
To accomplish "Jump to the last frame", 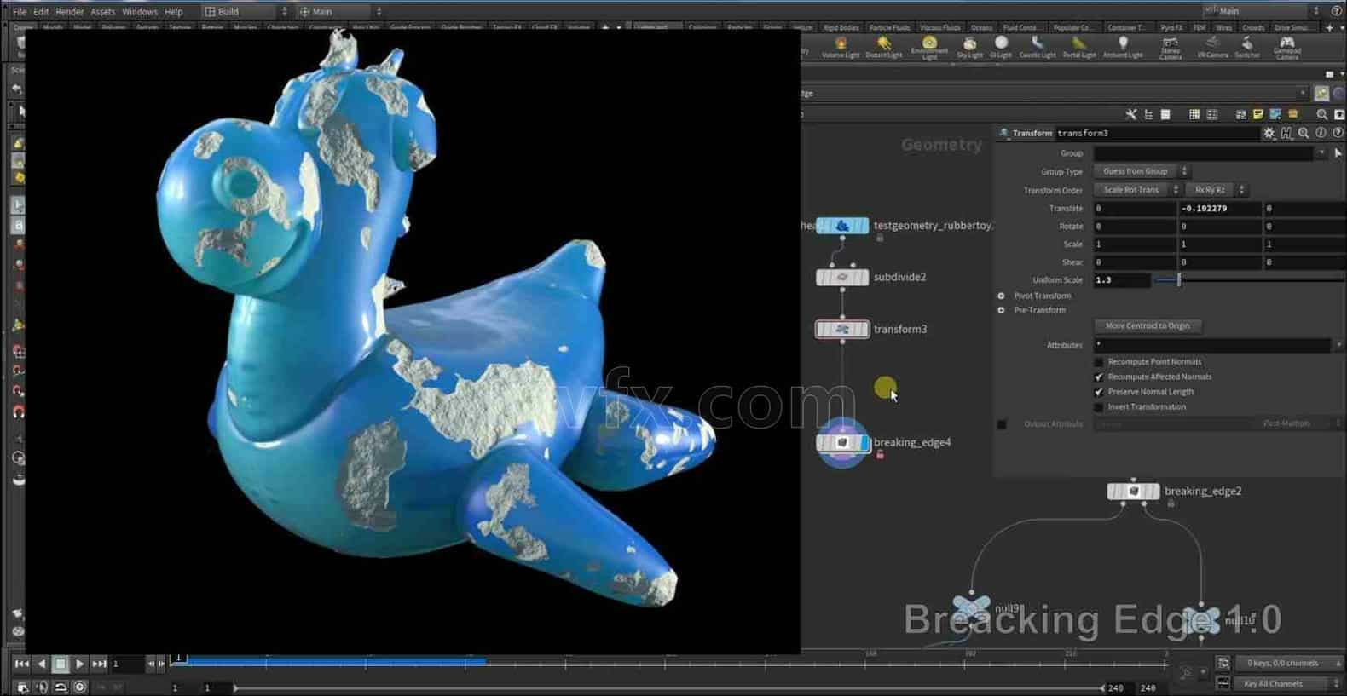I will click(x=99, y=664).
